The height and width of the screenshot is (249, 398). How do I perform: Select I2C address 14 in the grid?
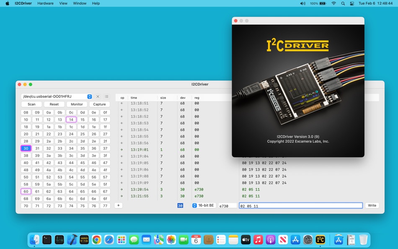pyautogui.click(x=71, y=119)
